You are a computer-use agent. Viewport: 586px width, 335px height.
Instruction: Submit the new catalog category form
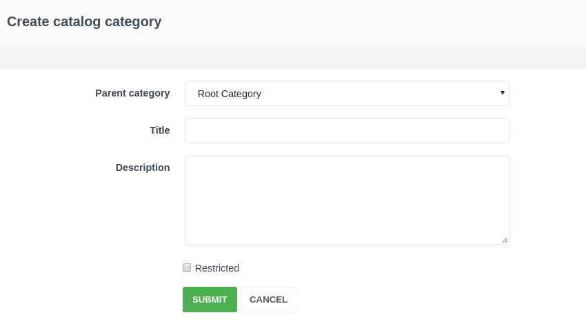[210, 299]
